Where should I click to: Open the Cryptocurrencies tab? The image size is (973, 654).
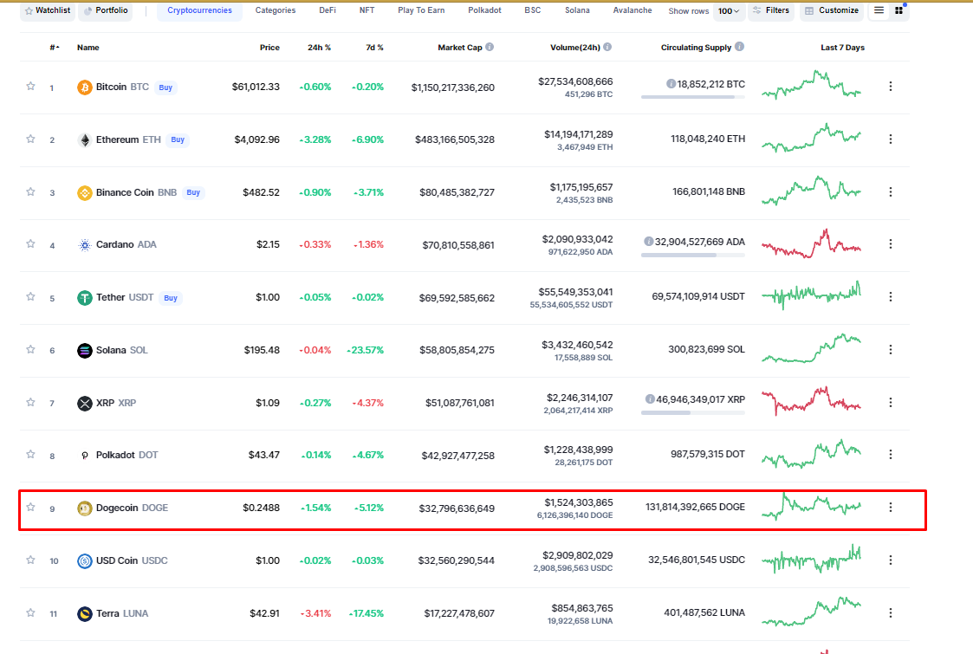pyautogui.click(x=199, y=10)
